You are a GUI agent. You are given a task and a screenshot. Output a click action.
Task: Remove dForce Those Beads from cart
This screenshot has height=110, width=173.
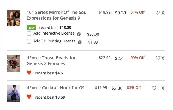click(163, 58)
